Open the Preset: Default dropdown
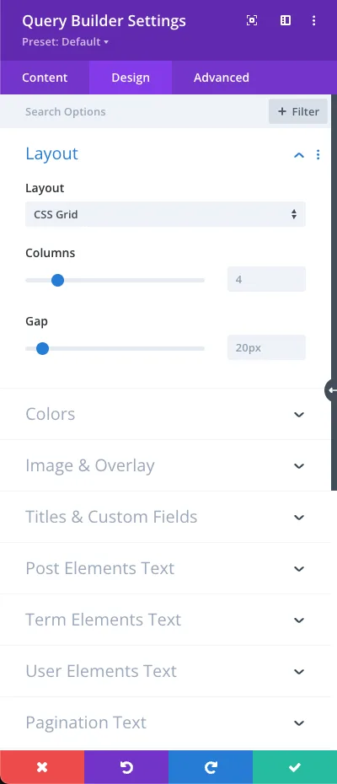Viewport: 337px width, 784px height. (65, 42)
